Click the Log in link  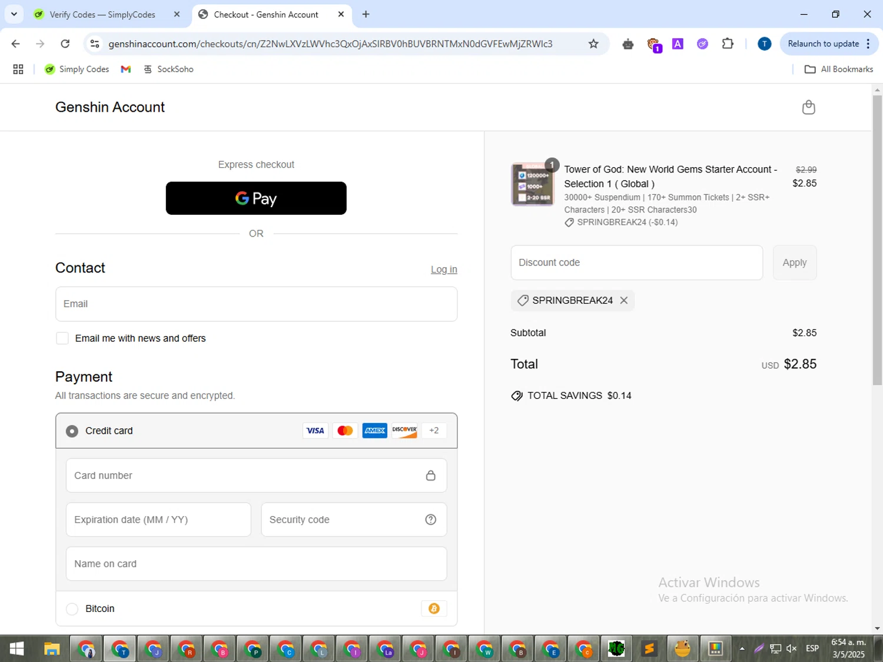[444, 270]
